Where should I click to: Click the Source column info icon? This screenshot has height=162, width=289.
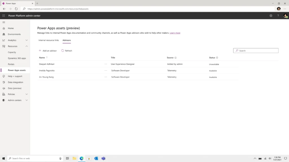click(176, 58)
